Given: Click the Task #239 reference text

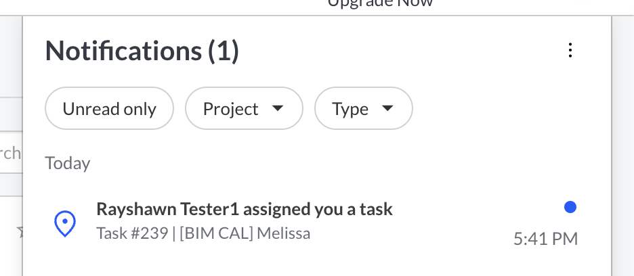Looking at the screenshot, I should (131, 234).
